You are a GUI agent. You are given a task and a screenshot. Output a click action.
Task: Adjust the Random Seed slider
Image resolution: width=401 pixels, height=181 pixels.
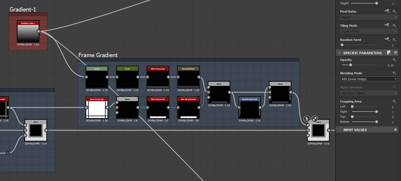pos(342,45)
